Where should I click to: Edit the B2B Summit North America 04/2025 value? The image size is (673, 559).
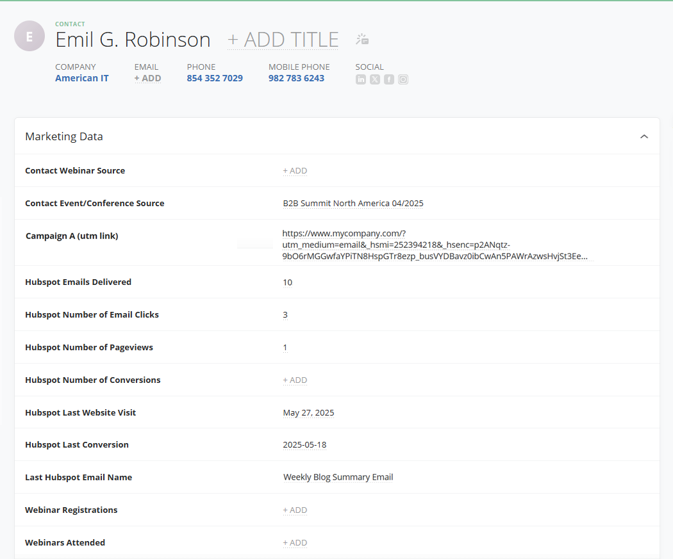353,203
